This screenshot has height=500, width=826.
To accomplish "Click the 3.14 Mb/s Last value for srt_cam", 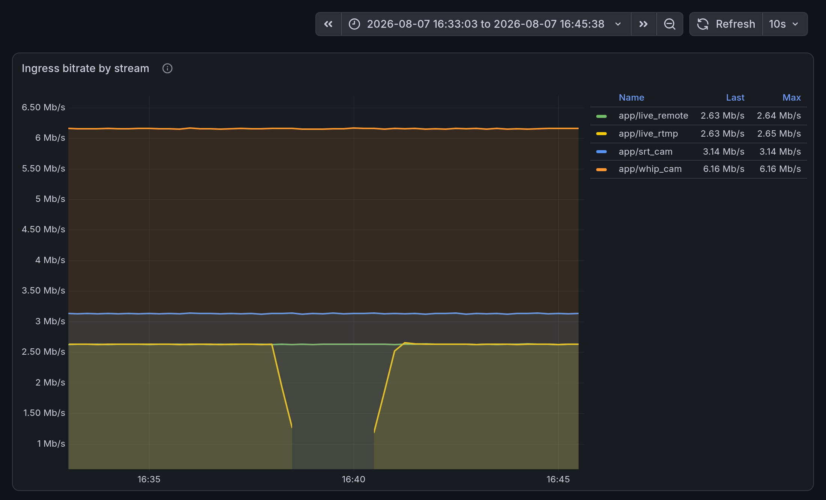I will [x=724, y=152].
